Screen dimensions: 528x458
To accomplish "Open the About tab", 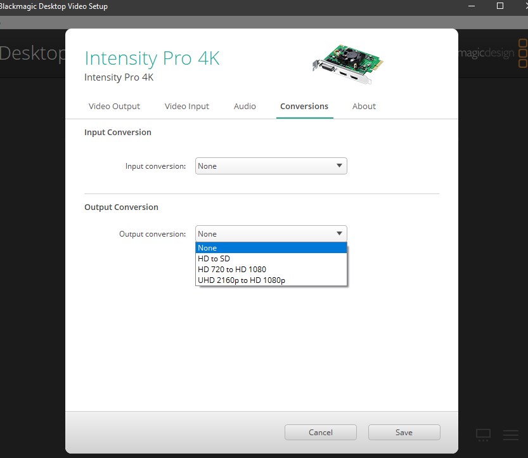I will 364,106.
